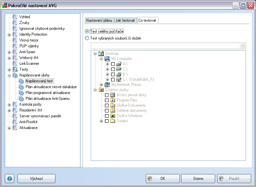Click the Anti-Rootkit page icon
The height and width of the screenshot is (187, 256).
click(x=15, y=122)
